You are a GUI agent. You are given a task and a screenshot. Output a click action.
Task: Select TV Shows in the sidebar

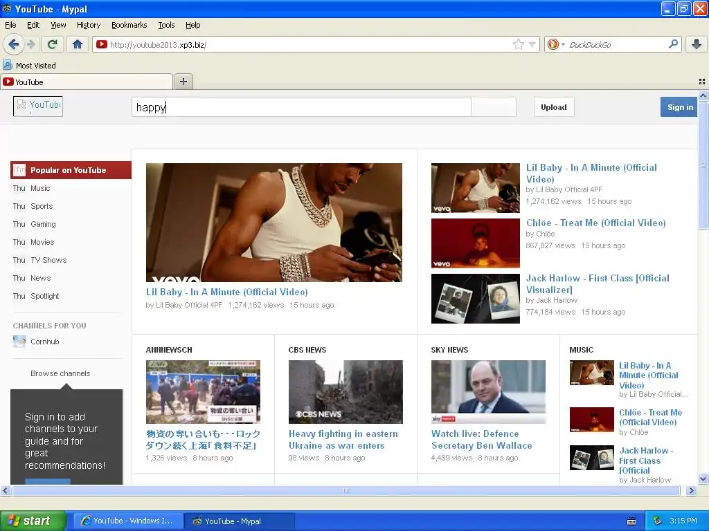point(48,260)
